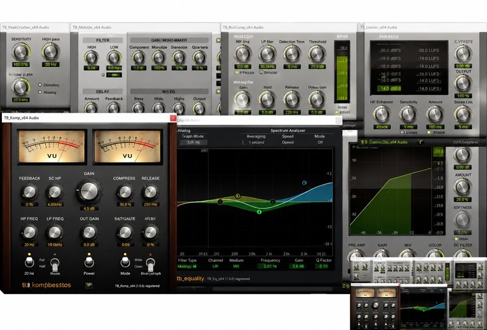
Task: Click the '-14.0 dBFS' highlighted row in TB_Limiter
Action: (390, 88)
